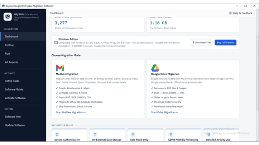
Task: Maximize the Aryson window
Action: pyautogui.click(x=246, y=6)
